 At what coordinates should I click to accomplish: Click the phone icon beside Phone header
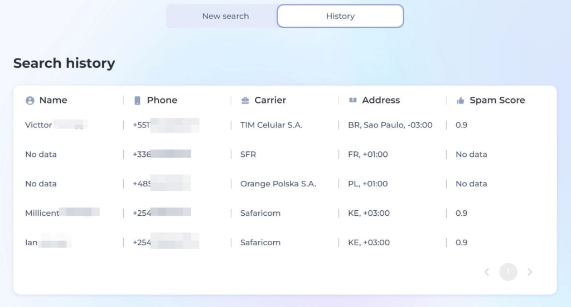[x=137, y=101]
